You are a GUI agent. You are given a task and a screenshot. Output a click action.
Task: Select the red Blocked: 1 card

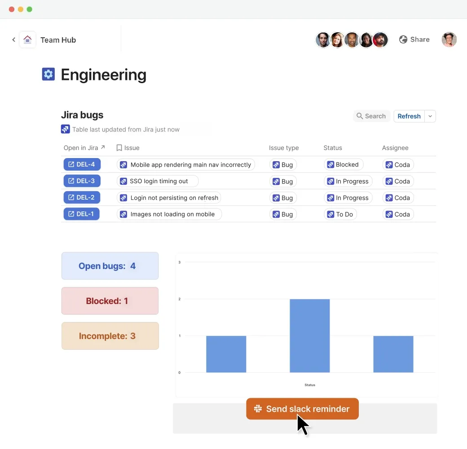[x=110, y=301]
